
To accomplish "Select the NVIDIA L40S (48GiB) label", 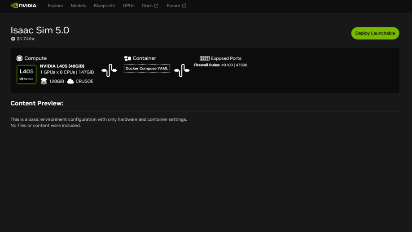I will (x=62, y=66).
